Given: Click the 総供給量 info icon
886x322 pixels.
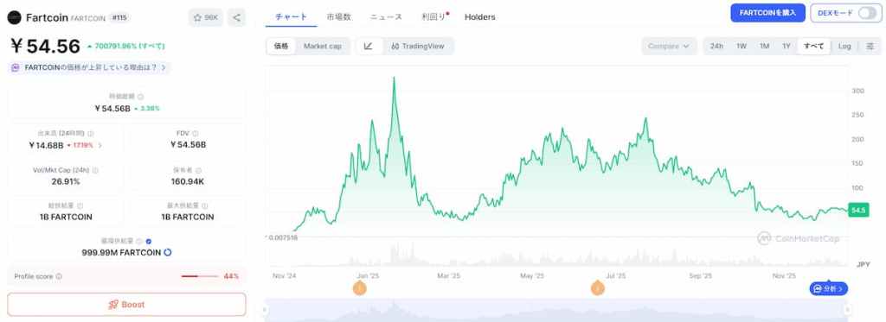Looking at the screenshot, I should point(80,205).
